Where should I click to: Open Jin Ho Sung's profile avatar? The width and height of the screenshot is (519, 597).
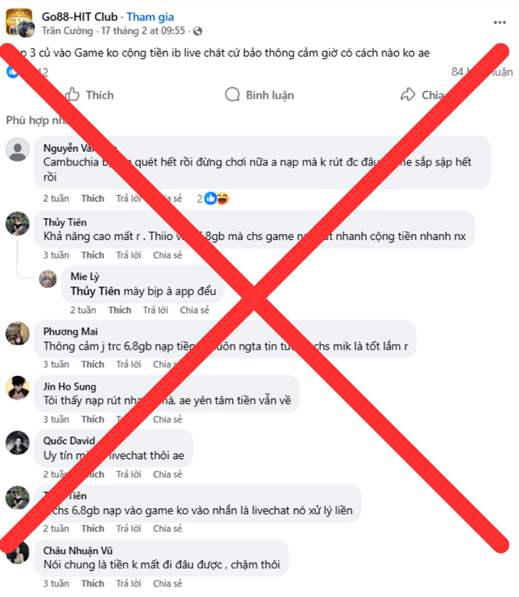click(x=18, y=388)
